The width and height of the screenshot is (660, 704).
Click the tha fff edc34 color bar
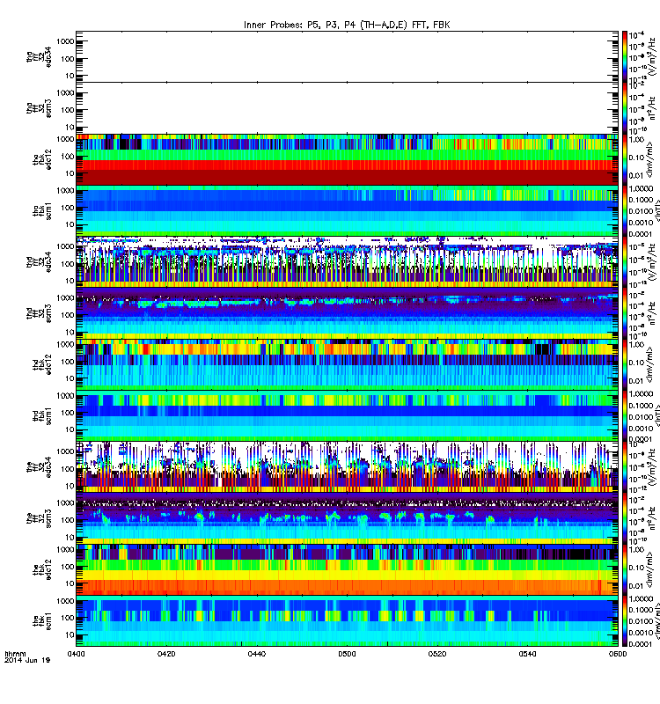(x=625, y=56)
